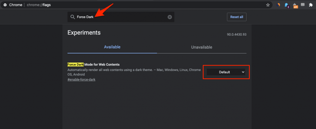This screenshot has height=129, width=316.
Task: Click the version number 90.0.4430.93
Action: coord(237,34)
